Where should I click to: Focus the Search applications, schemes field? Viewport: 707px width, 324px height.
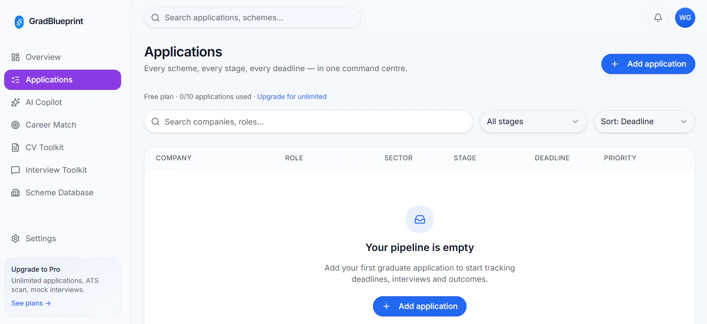[252, 18]
